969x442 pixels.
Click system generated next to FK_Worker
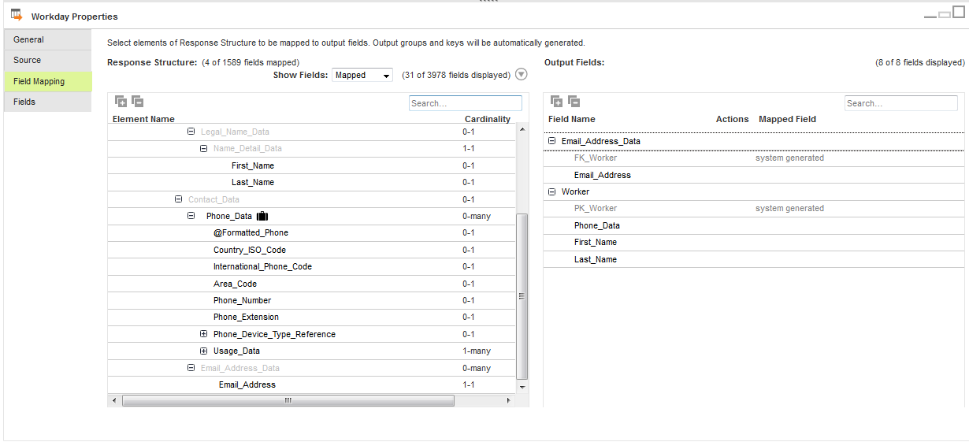789,158
